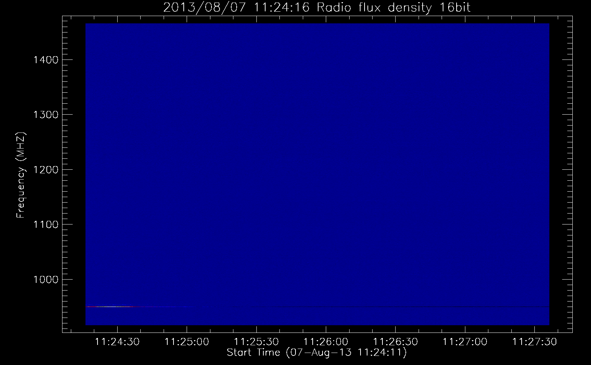Click the 1400 frequency tick label
The height and width of the screenshot is (365, 591).
(46, 60)
